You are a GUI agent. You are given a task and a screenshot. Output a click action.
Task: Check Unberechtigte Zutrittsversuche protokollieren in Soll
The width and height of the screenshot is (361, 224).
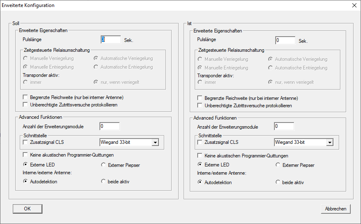(26, 105)
